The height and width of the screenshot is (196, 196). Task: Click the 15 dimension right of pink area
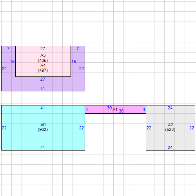[74, 62]
